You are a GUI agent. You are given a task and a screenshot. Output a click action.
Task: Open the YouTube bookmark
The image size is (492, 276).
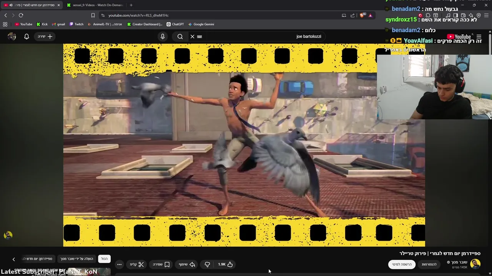point(23,24)
